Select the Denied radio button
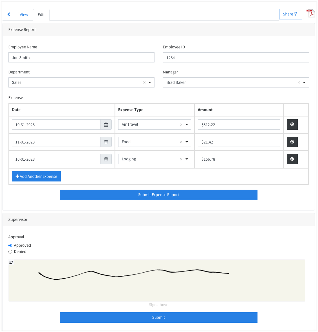This screenshot has width=318, height=332. click(10, 252)
